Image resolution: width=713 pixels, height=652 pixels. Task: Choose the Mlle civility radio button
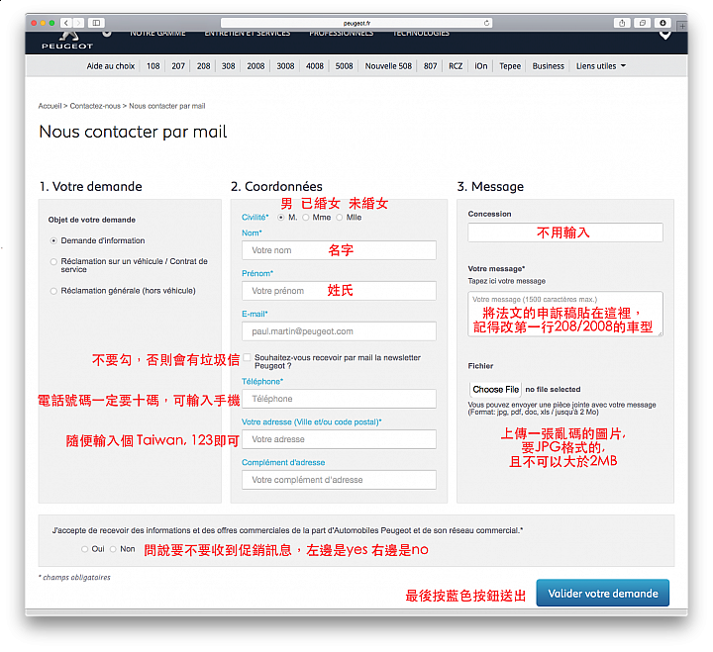pos(340,218)
